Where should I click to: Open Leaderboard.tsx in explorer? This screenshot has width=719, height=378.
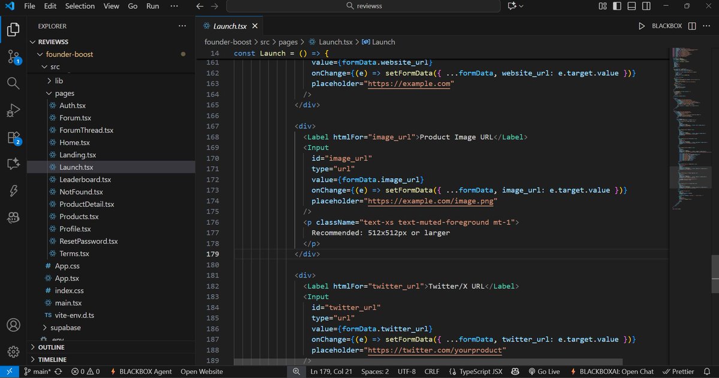[x=85, y=179]
